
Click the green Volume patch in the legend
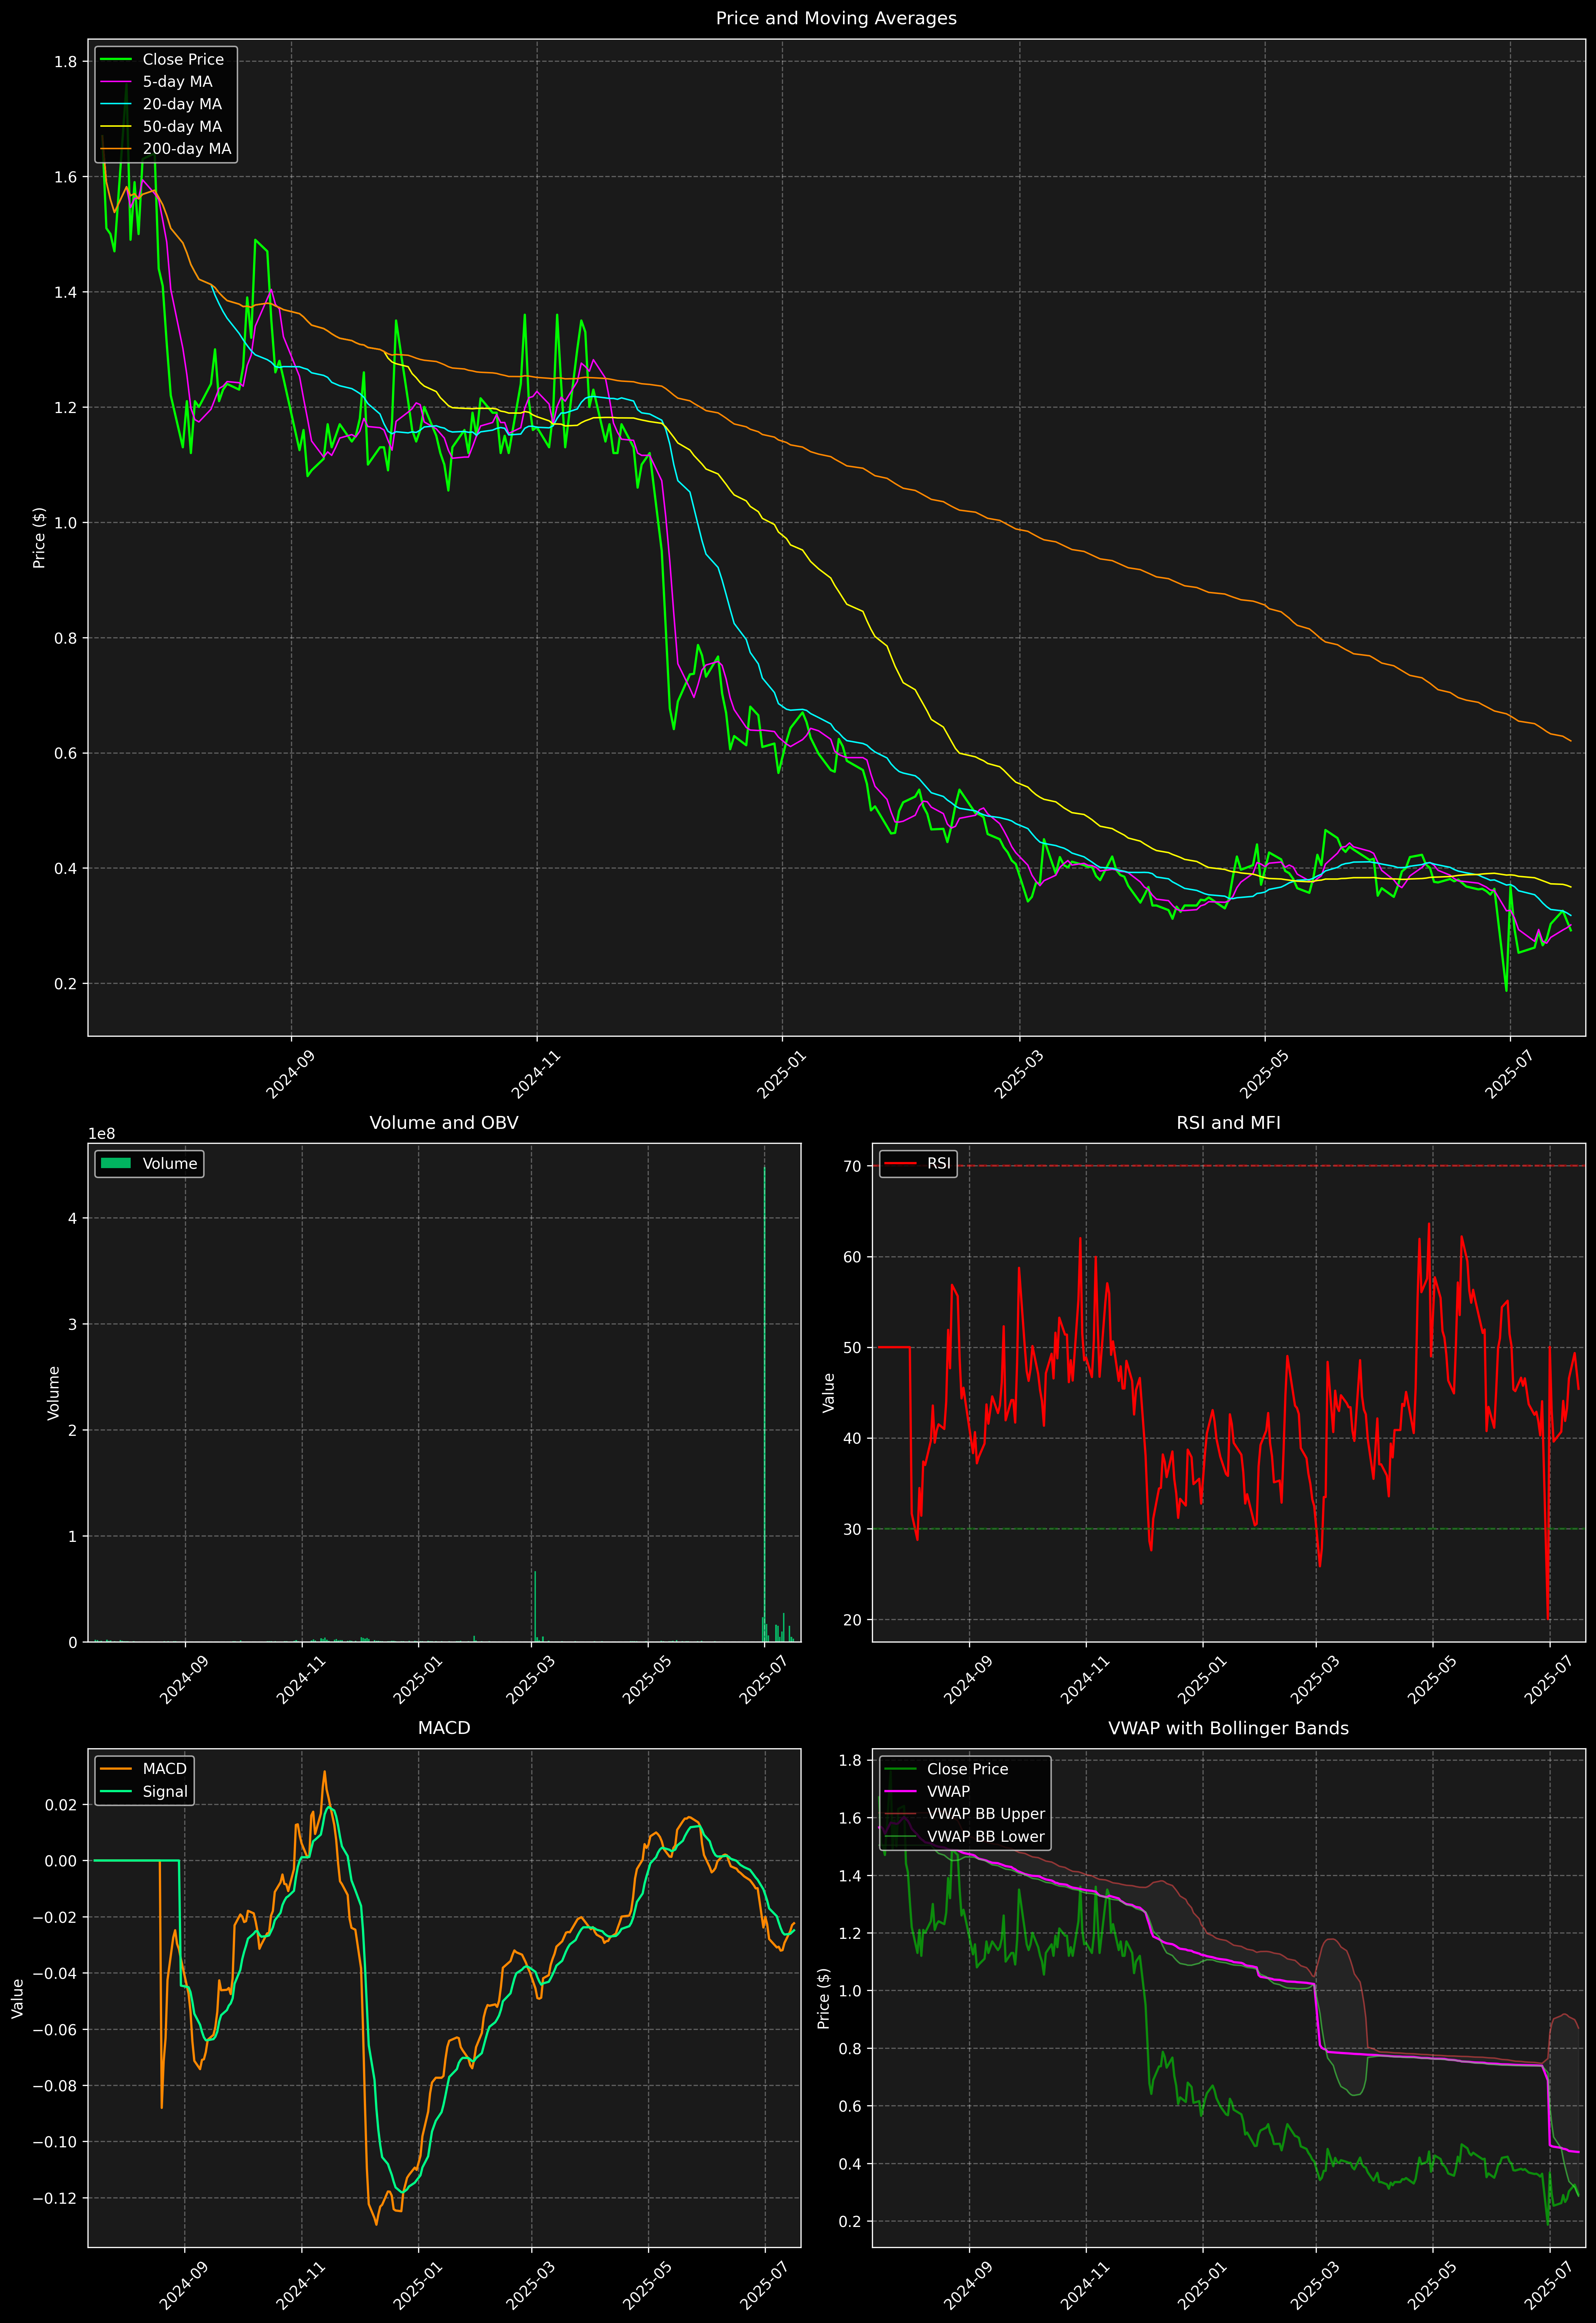116,1163
